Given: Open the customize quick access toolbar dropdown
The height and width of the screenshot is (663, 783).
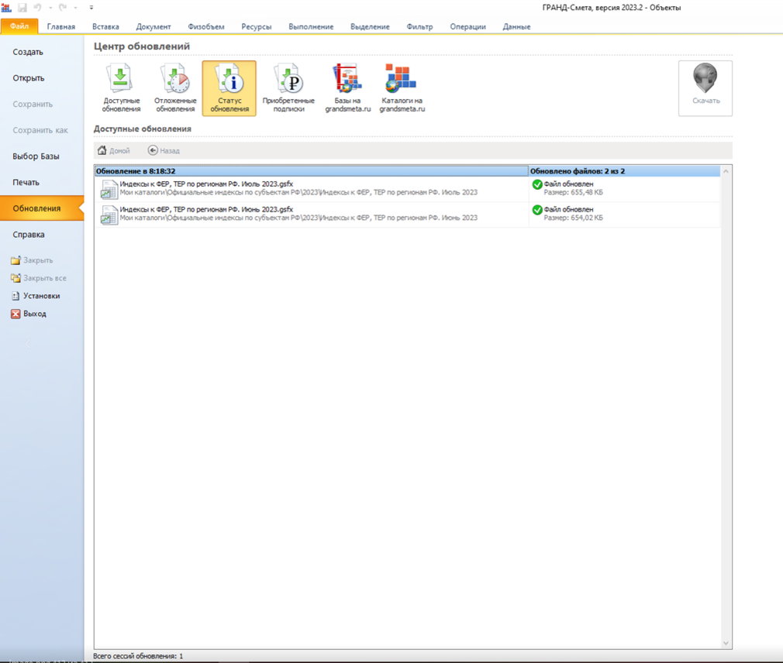Looking at the screenshot, I should coord(91,8).
